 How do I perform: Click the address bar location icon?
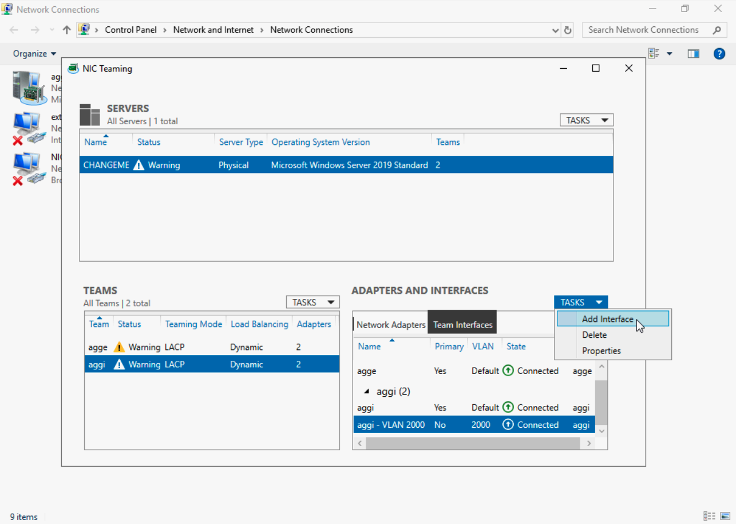[x=84, y=30]
